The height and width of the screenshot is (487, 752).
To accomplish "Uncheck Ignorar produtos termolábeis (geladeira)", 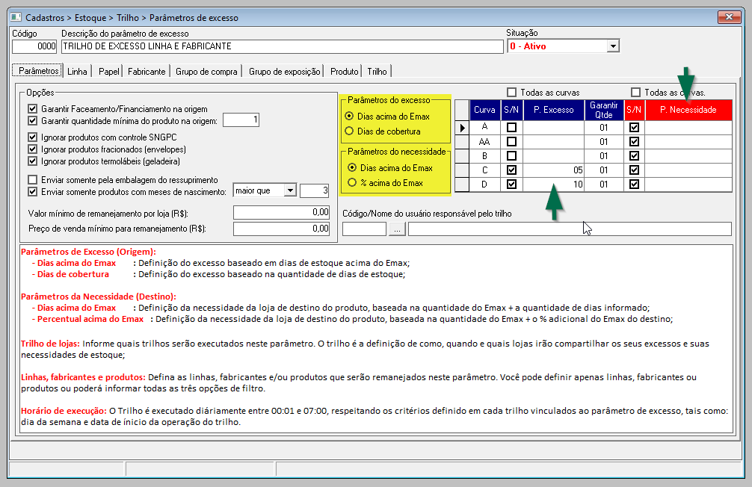I will [x=33, y=161].
